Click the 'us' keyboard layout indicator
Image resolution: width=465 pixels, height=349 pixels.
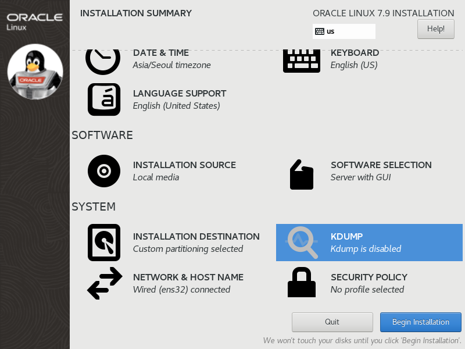coord(344,31)
